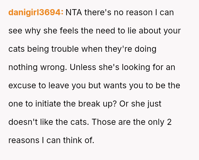This screenshot has width=199, height=160.
Task: Click the phrase "nothing wrong."
Action: pyautogui.click(x=38, y=67)
